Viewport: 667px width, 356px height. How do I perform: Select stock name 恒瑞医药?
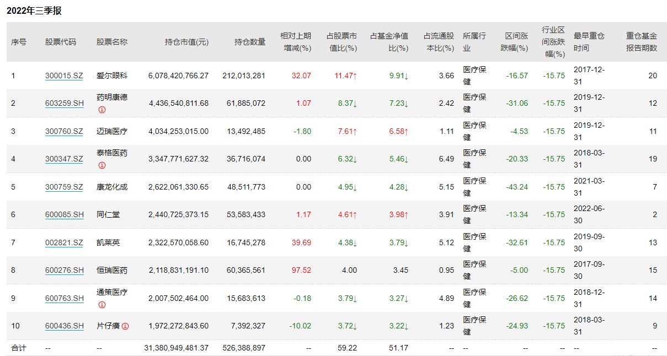tap(112, 271)
